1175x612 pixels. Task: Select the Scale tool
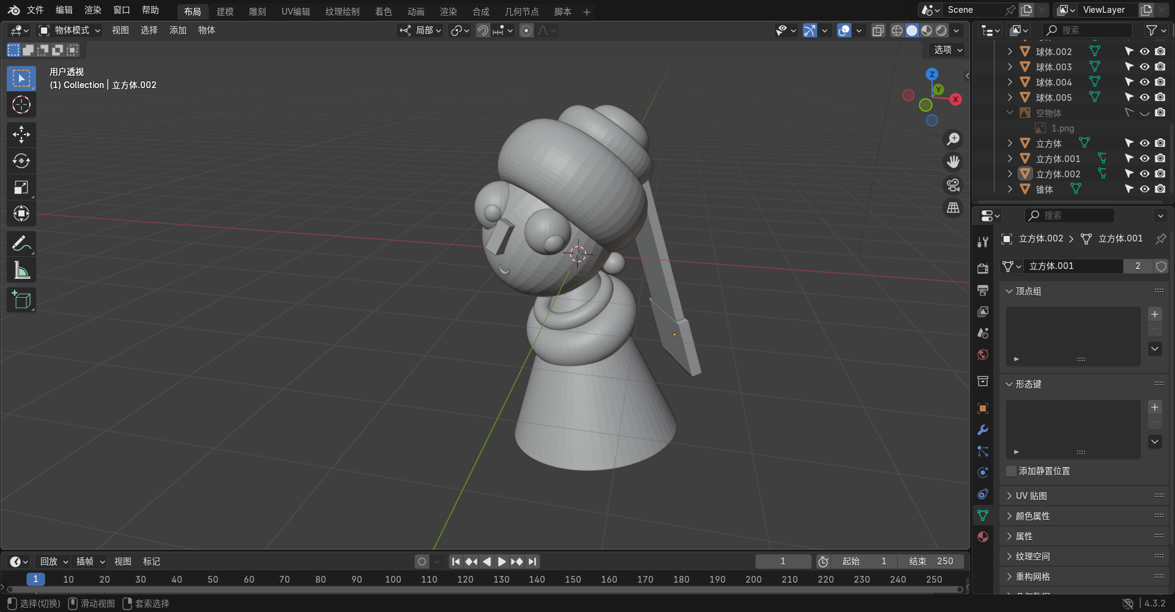coord(21,188)
